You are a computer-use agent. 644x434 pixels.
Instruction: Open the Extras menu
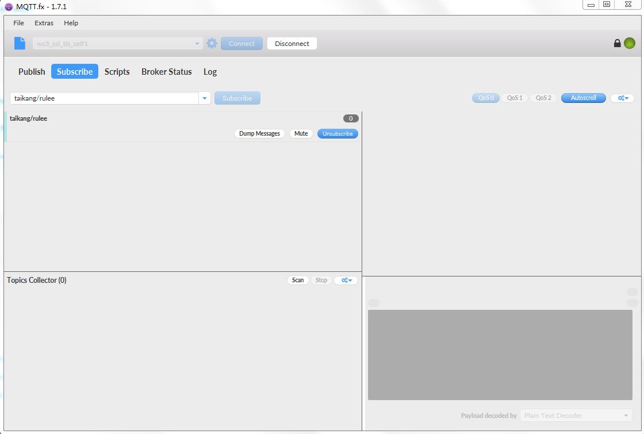[44, 23]
